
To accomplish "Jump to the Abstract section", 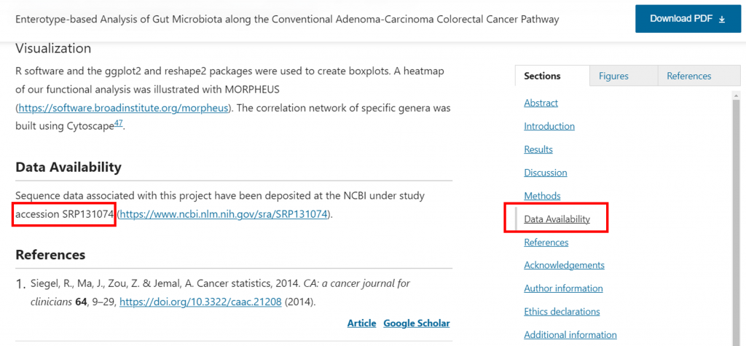I will [541, 103].
